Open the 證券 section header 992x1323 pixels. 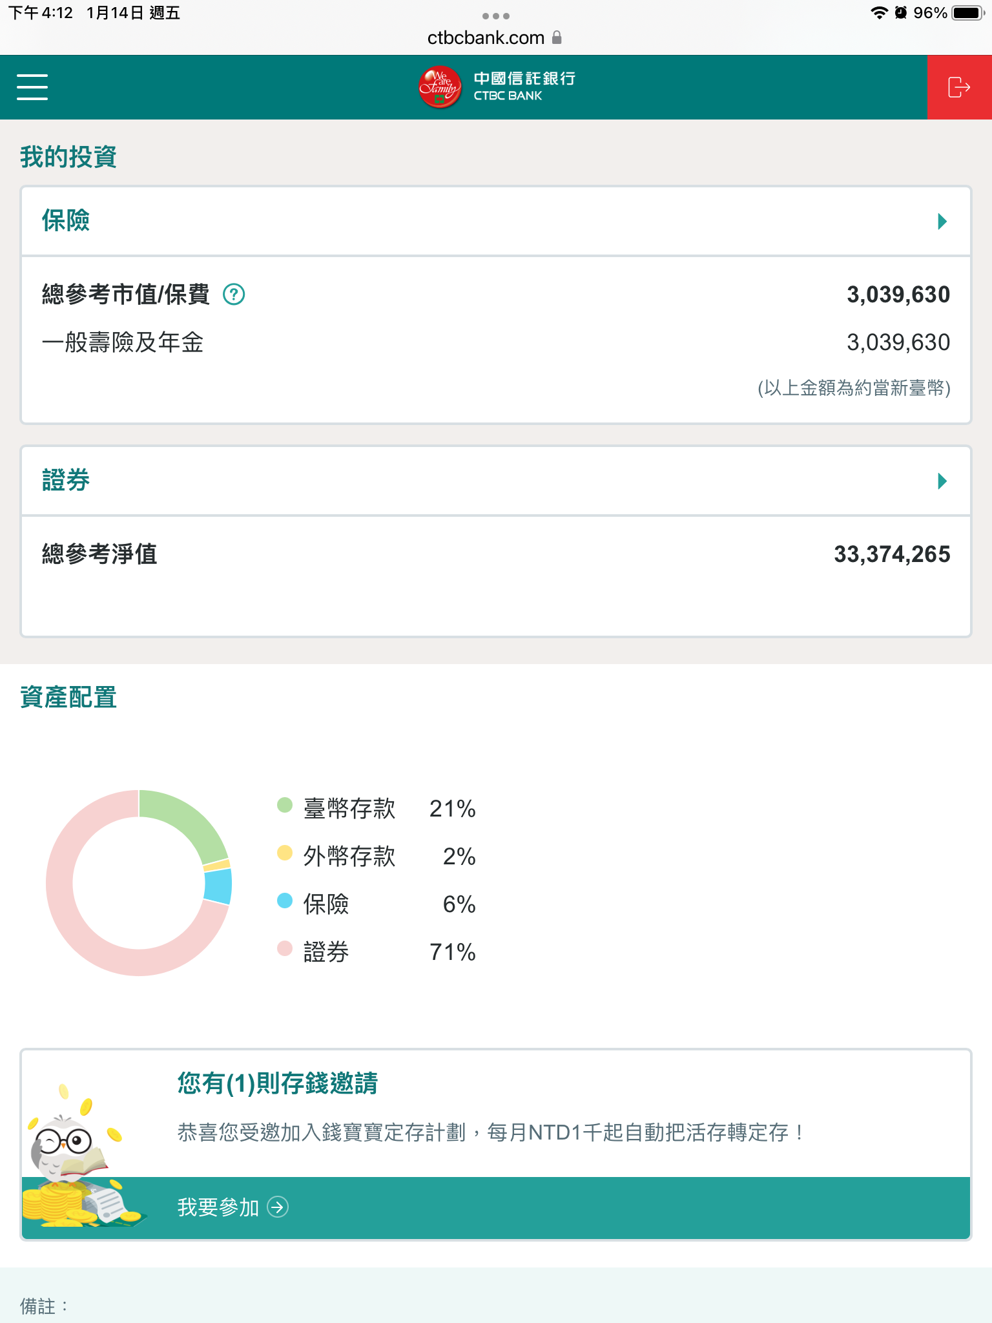66,481
